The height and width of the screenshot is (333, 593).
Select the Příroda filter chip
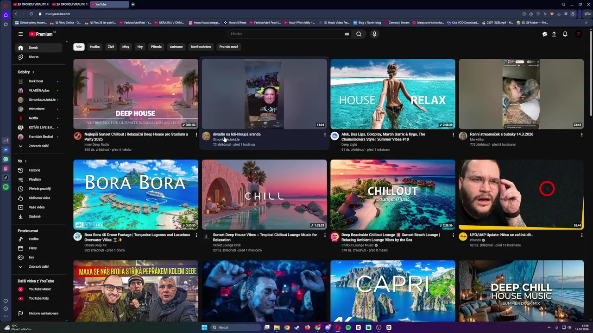pos(156,47)
